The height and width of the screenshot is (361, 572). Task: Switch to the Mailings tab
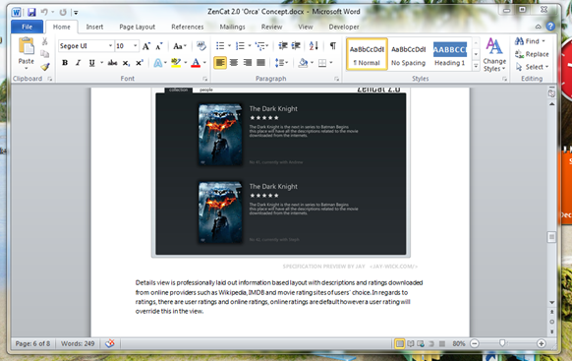click(x=232, y=27)
